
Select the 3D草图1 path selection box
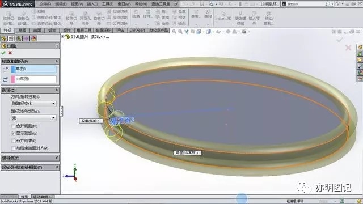point(33,79)
